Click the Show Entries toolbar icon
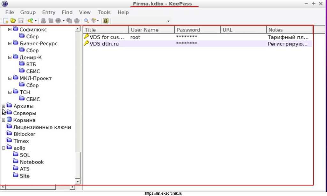The width and height of the screenshot is (327, 196). [x=94, y=20]
